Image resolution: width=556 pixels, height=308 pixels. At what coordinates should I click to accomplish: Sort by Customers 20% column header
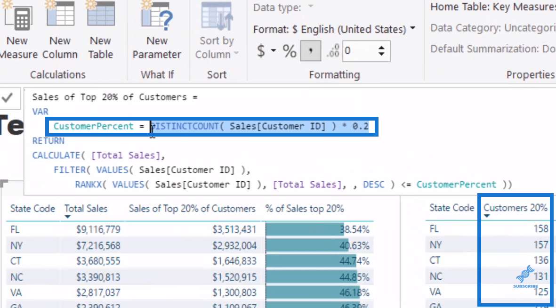tap(516, 208)
